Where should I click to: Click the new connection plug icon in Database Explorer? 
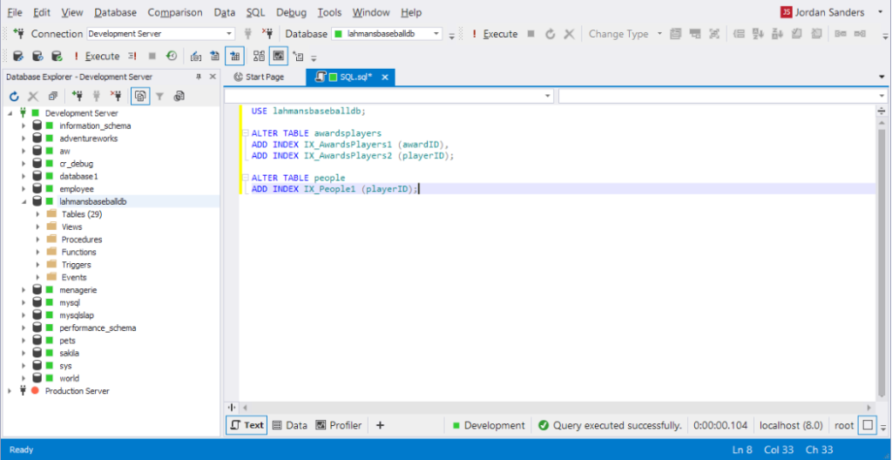click(77, 96)
